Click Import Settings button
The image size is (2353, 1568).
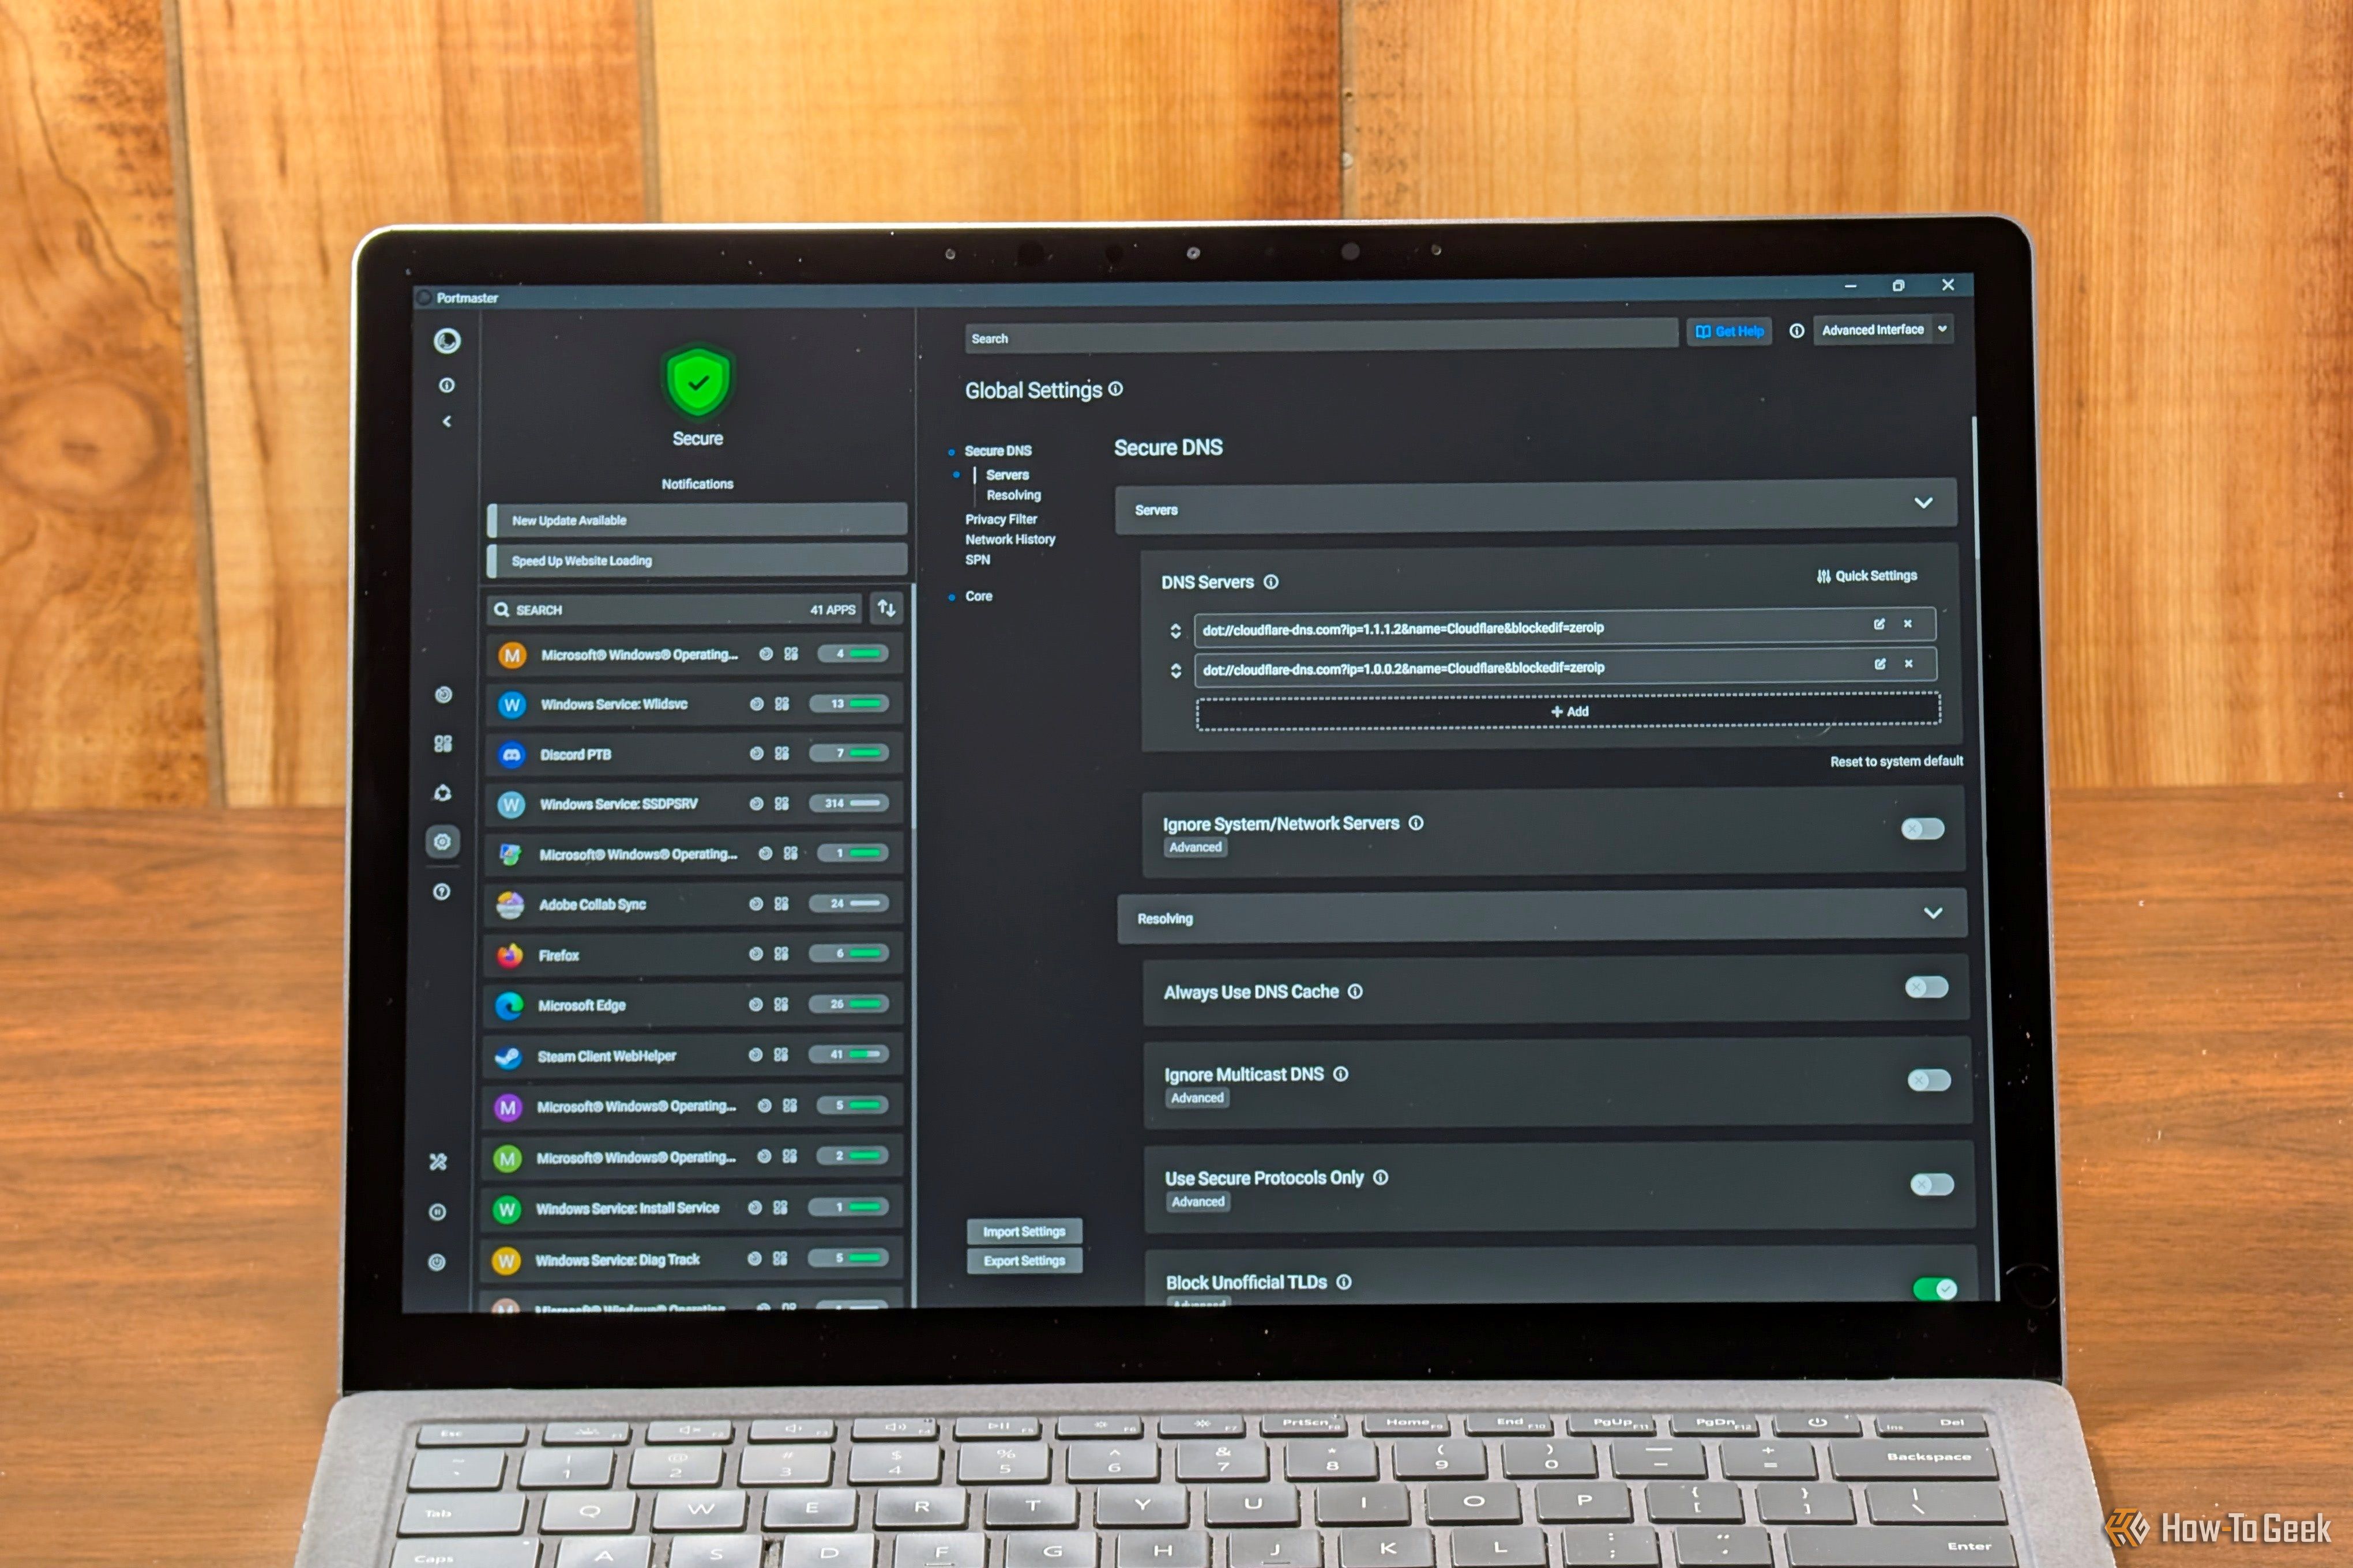coord(1024,1232)
